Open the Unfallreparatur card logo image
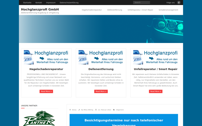Screen dimensions: 202x126 click(x=156, y=57)
